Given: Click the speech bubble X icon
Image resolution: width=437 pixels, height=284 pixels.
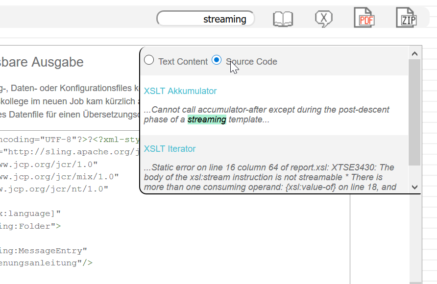Looking at the screenshot, I should (x=323, y=19).
